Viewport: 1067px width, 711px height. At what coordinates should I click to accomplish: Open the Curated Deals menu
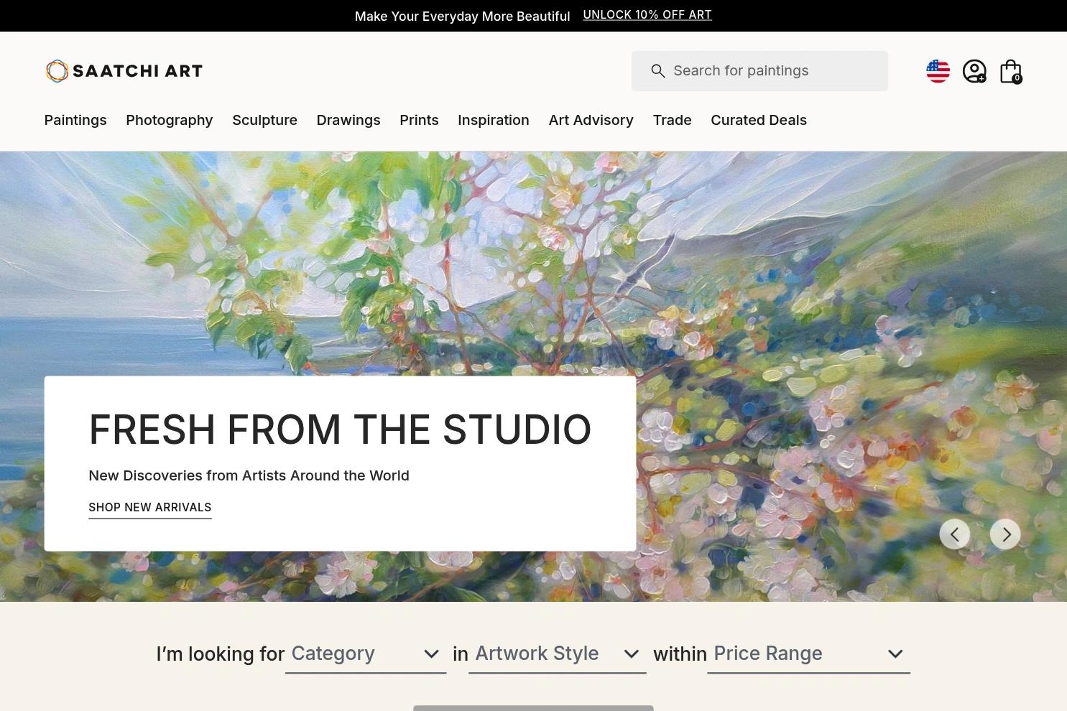(x=759, y=120)
